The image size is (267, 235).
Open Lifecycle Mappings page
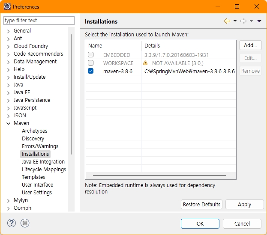[44, 170]
